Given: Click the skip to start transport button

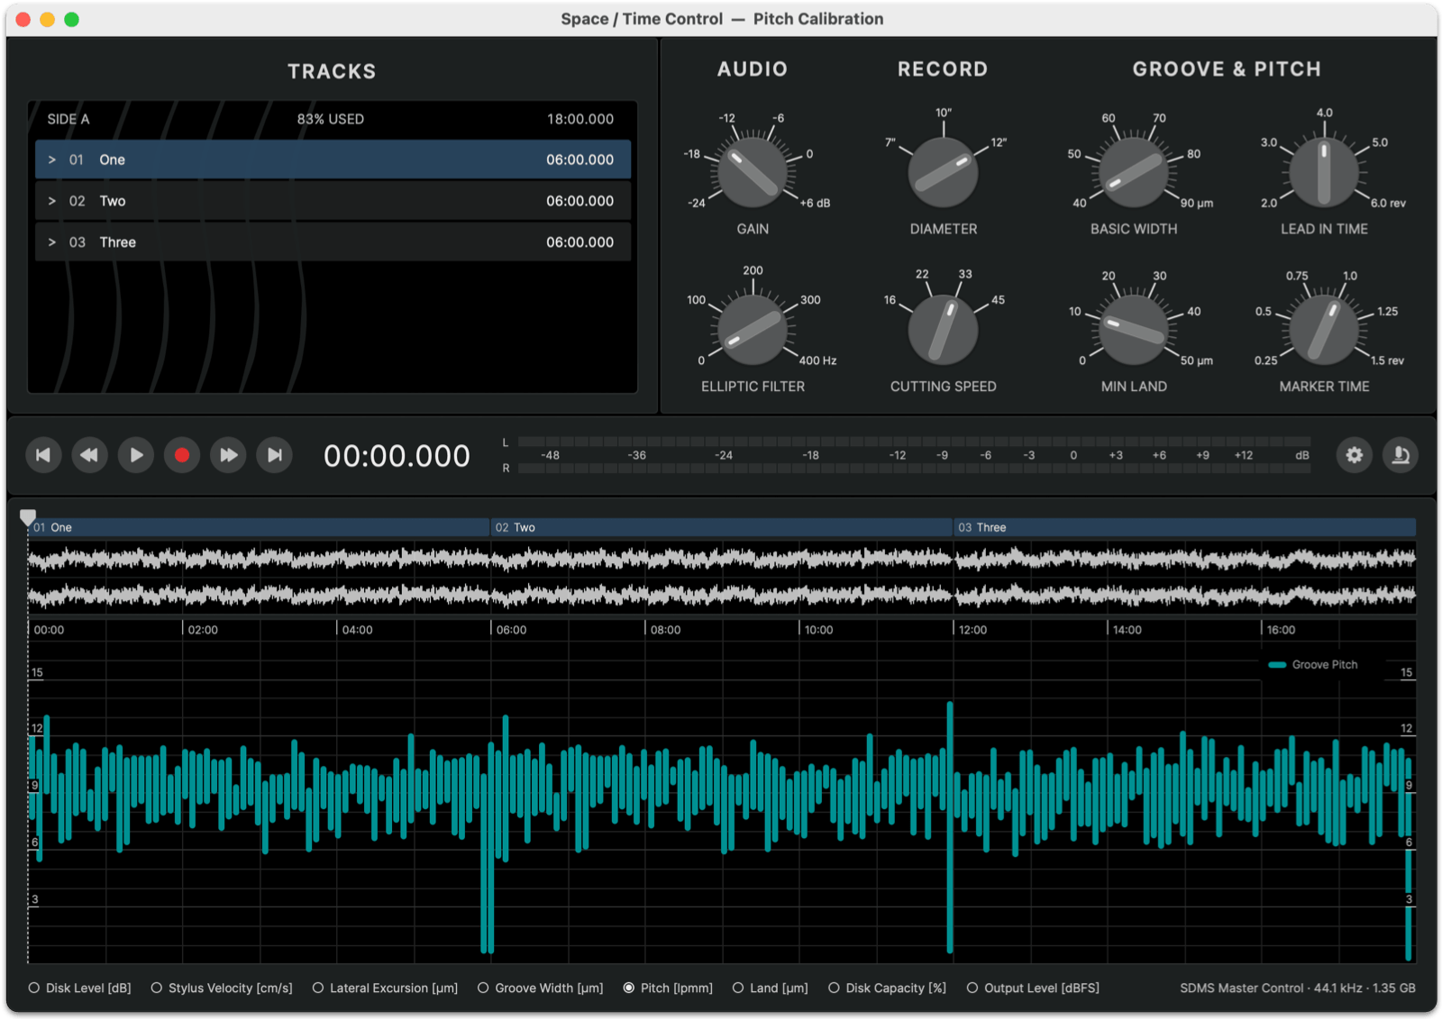Looking at the screenshot, I should [43, 455].
